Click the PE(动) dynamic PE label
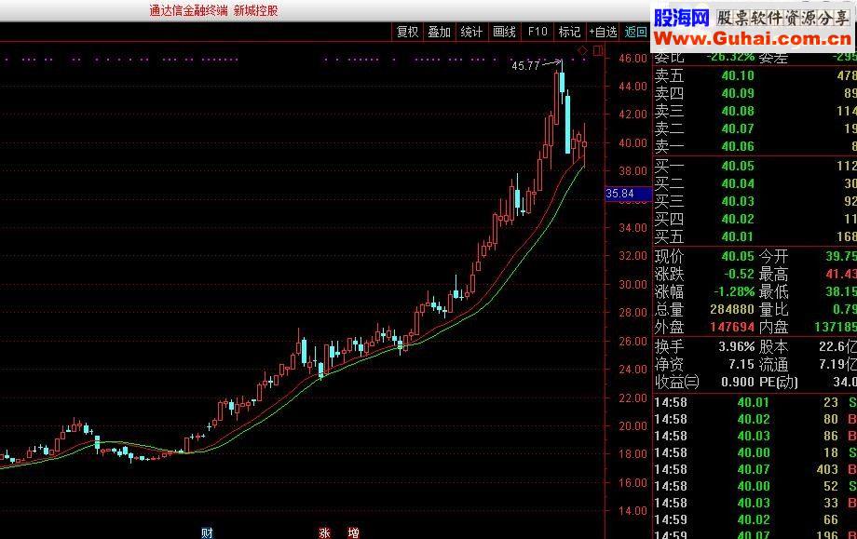857x539 pixels. point(779,382)
